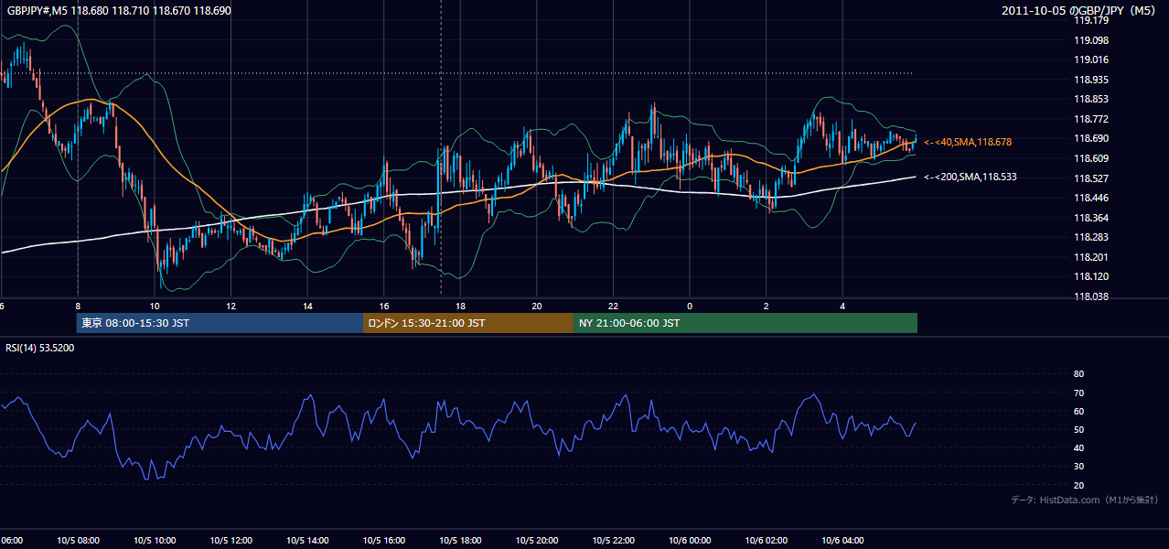This screenshot has height=549, width=1169.
Task: Click the 10/6 00:00 time axis label
Action: [x=690, y=541]
